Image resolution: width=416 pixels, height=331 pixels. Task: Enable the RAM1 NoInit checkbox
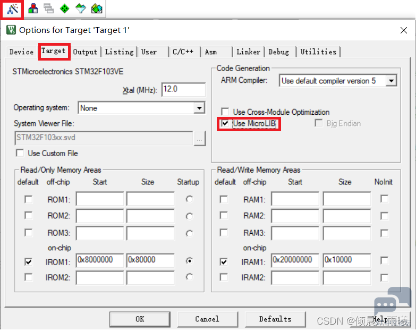click(x=384, y=199)
